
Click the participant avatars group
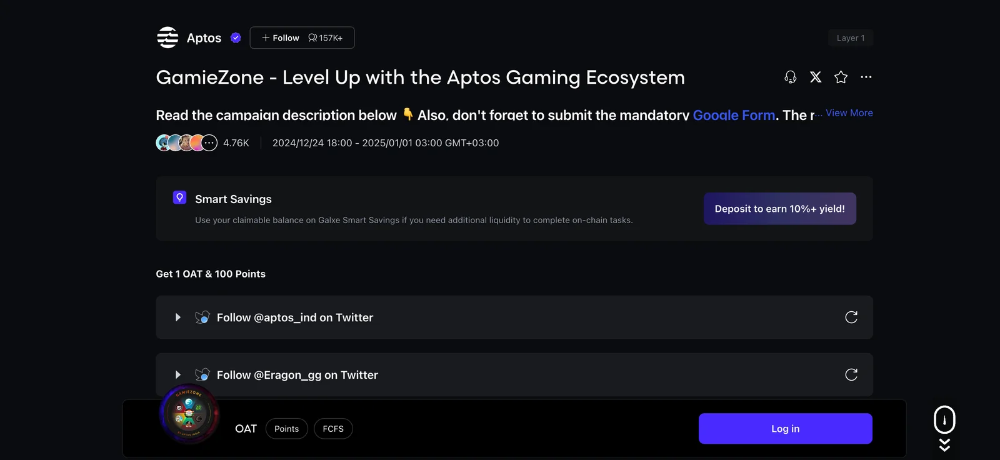[186, 143]
